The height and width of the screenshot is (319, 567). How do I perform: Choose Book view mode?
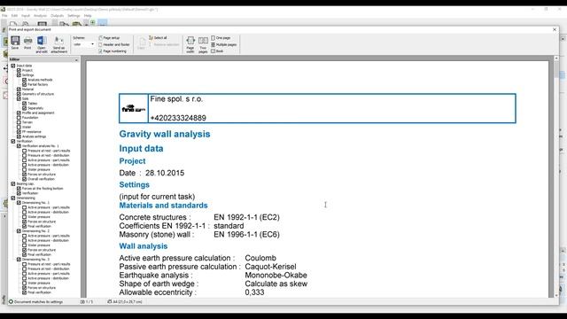[x=217, y=51]
